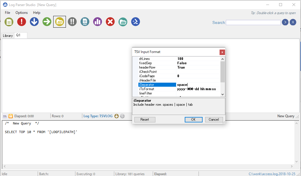Click the red X abort icon
Screen dimensions: 301x176
[110, 22]
